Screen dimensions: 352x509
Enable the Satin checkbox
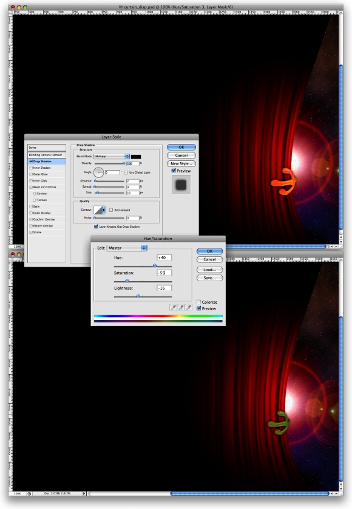click(31, 207)
